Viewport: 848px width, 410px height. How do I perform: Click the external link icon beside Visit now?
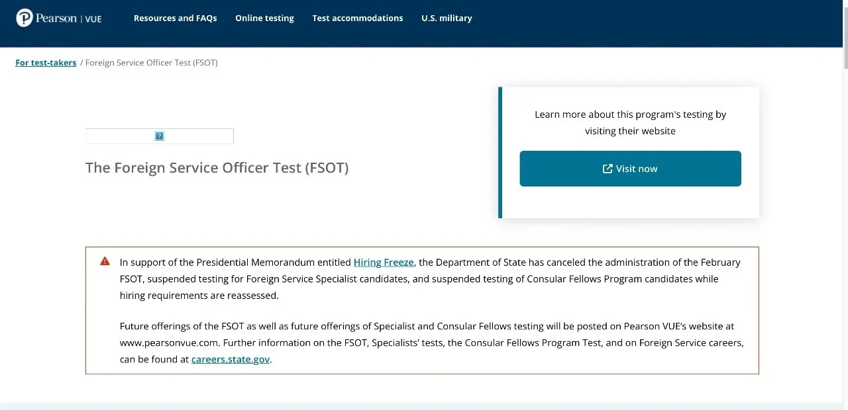[608, 169]
